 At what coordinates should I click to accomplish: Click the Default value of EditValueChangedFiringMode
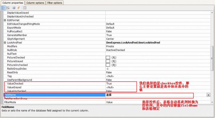coord(110,24)
